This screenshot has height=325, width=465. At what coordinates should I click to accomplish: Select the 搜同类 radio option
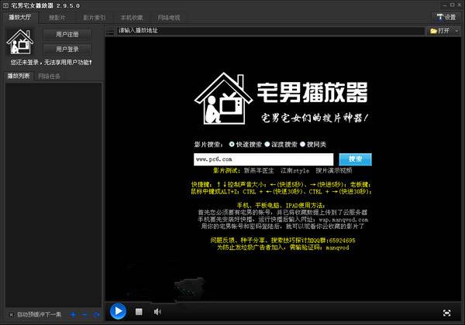click(x=302, y=144)
